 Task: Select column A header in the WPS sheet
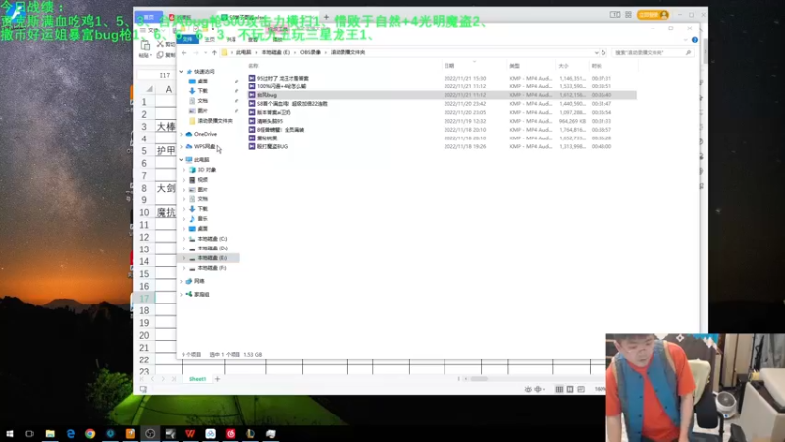[168, 89]
